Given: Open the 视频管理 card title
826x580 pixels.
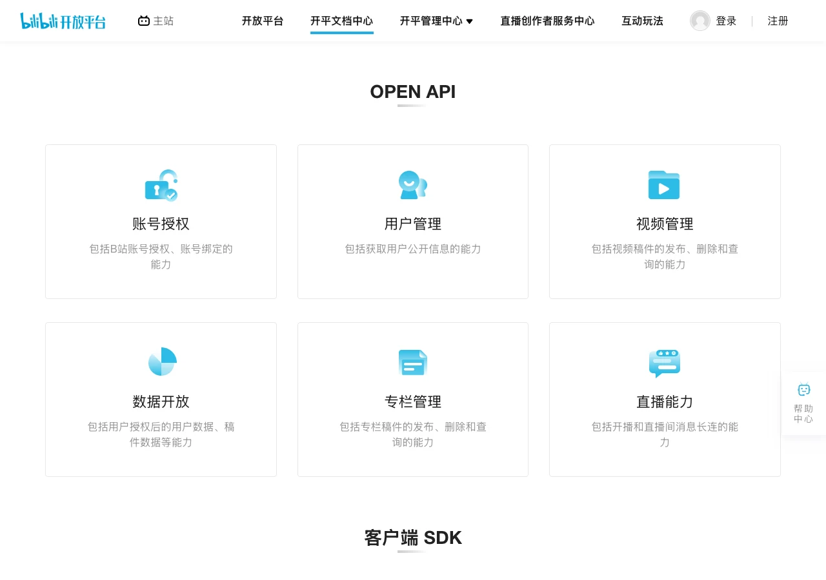Looking at the screenshot, I should point(665,224).
